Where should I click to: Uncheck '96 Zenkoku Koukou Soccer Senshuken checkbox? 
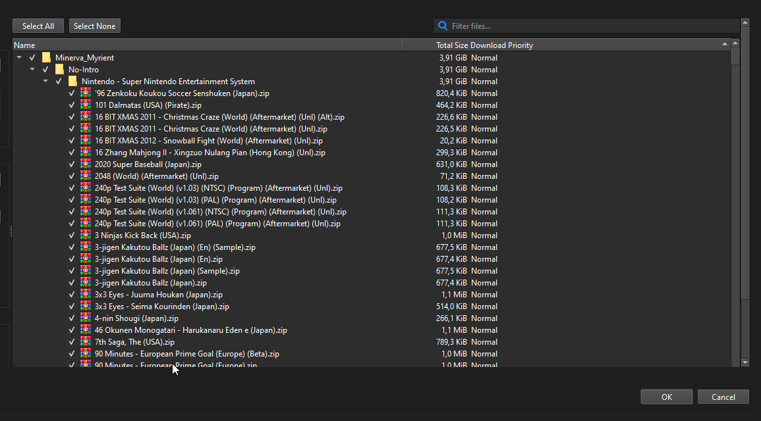(x=72, y=93)
